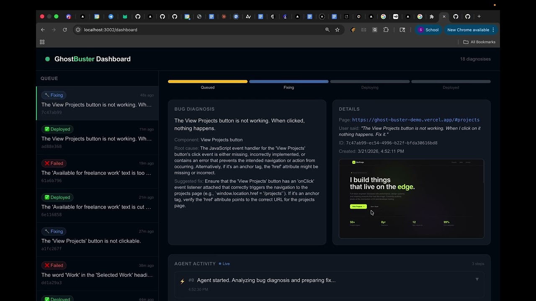Open a new browser tab
Image resolution: width=536 pixels, height=301 pixels.
tap(479, 16)
